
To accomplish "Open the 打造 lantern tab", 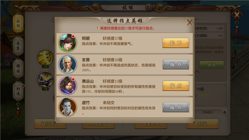I will click(18, 91).
